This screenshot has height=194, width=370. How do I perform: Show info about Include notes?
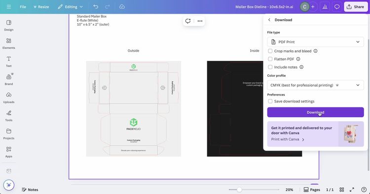point(301,67)
